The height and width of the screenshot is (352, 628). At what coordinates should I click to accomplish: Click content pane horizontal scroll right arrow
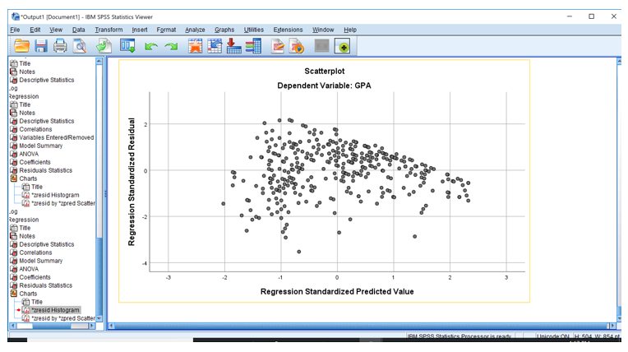tap(612, 326)
